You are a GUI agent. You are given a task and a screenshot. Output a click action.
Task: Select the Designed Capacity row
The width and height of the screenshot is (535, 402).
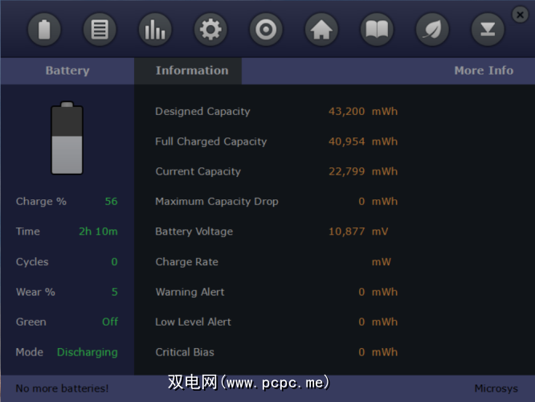(202, 112)
